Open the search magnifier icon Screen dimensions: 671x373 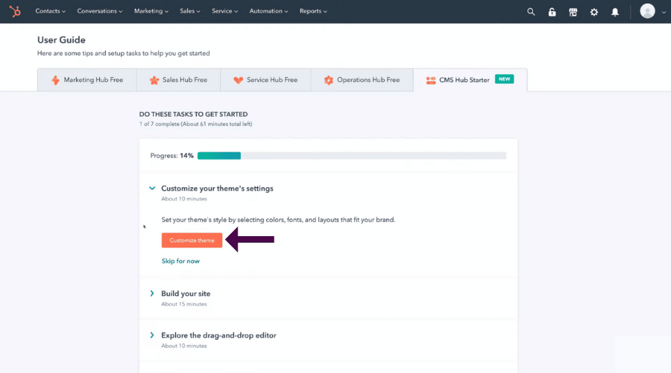click(531, 12)
